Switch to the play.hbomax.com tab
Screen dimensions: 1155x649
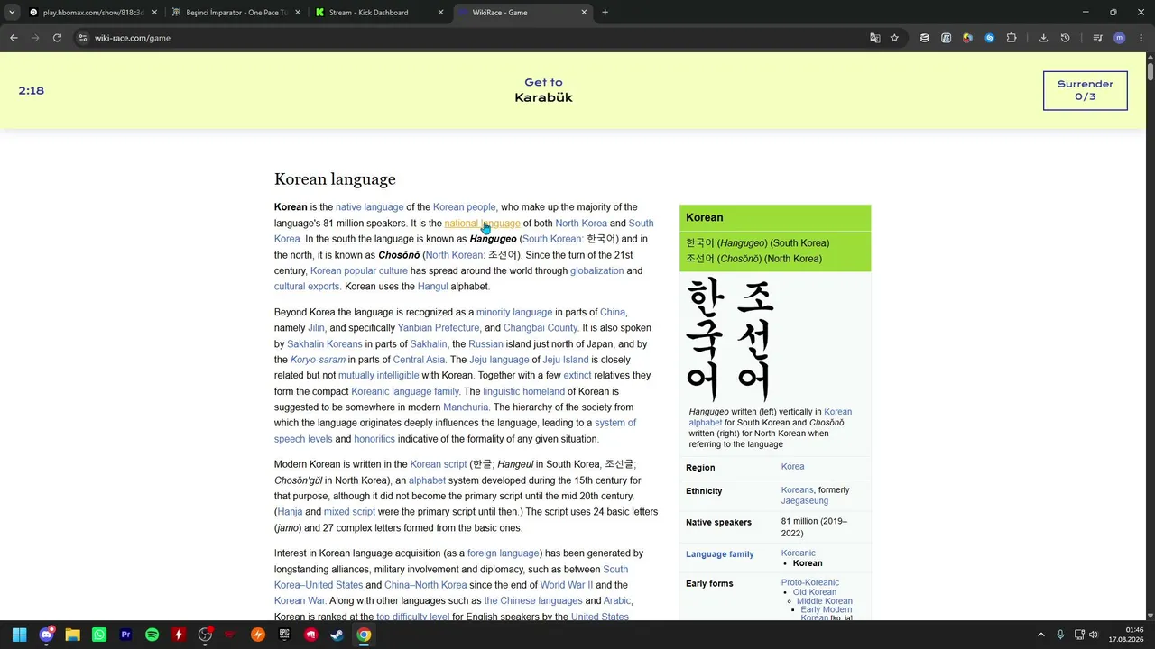[93, 13]
